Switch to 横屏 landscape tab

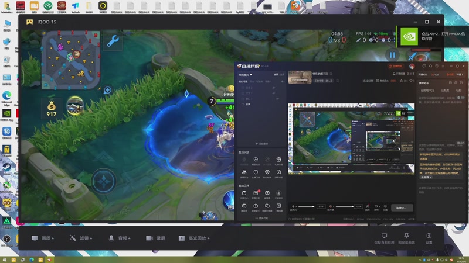point(276,75)
